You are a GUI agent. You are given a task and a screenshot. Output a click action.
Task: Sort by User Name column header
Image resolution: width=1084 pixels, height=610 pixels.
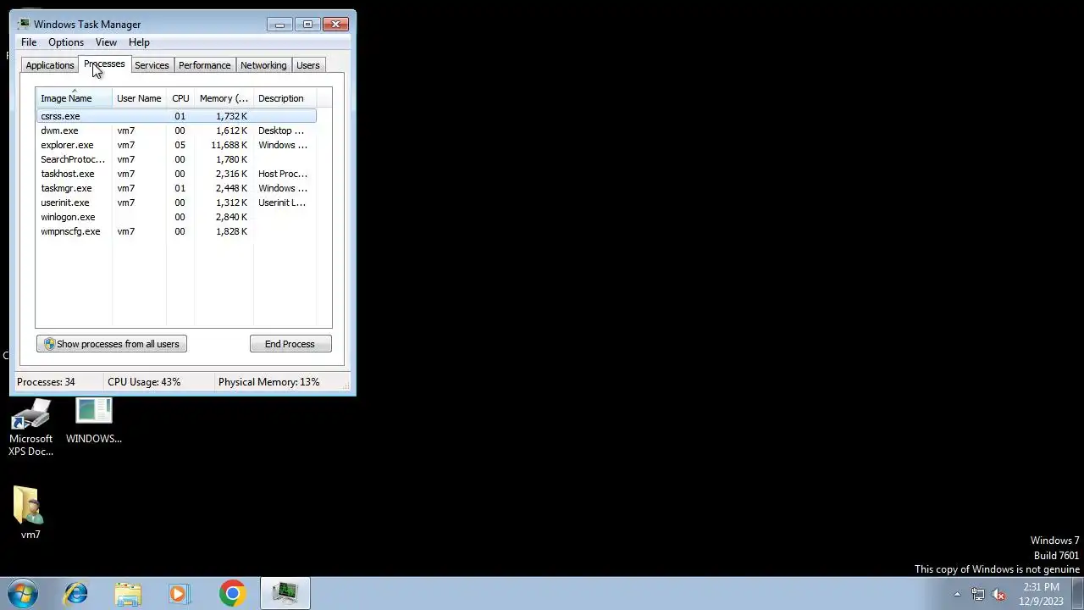point(139,98)
